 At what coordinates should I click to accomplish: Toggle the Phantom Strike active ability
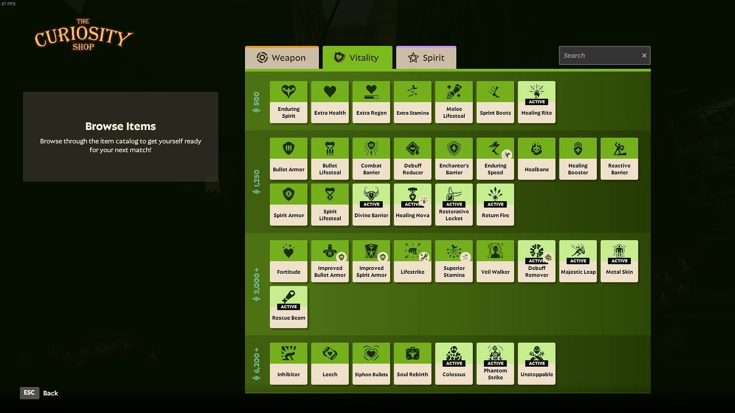[x=495, y=363]
